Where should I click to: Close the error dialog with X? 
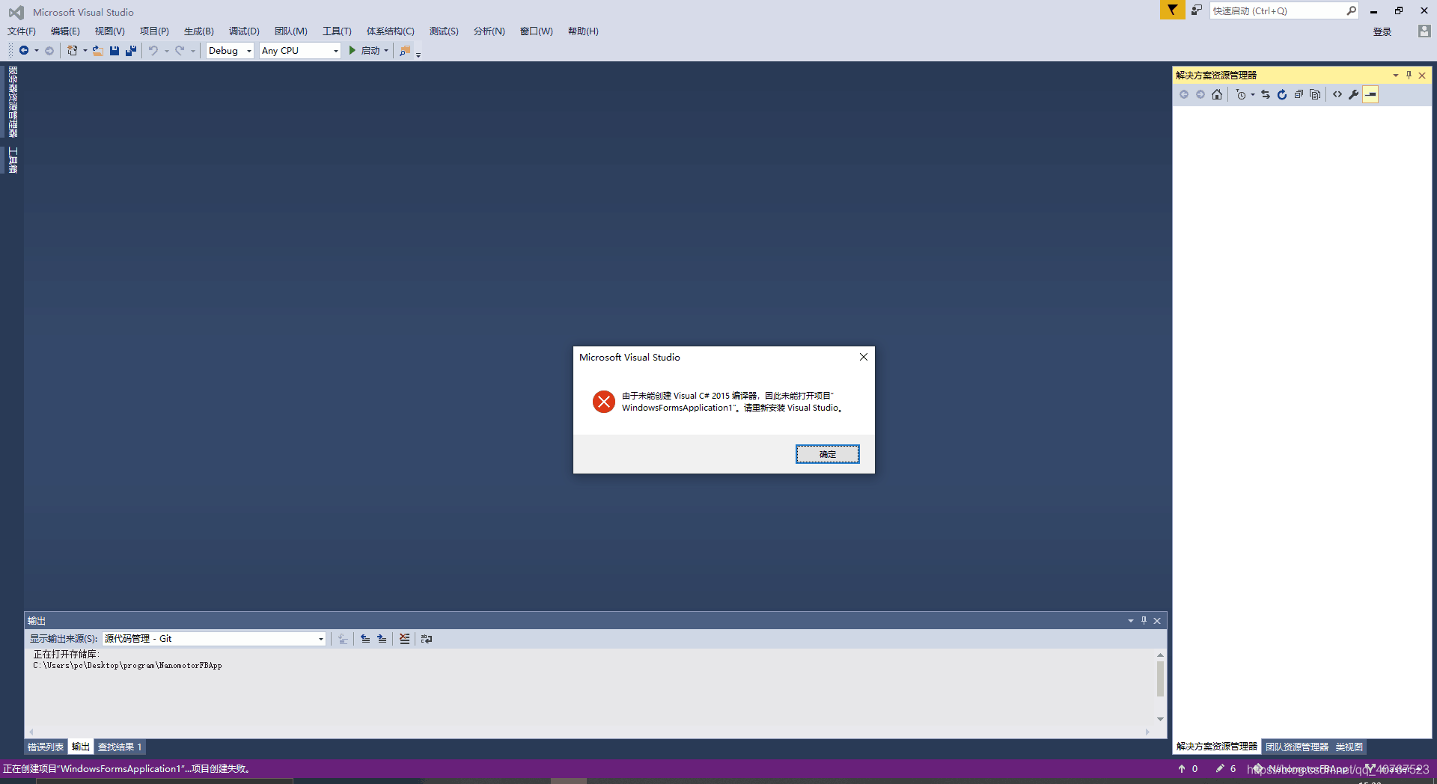point(864,357)
